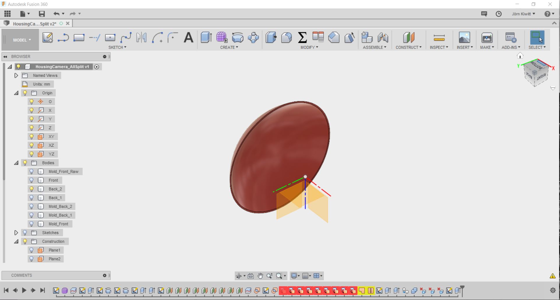Open the Jörn Kiwitt account dropdown
The width and height of the screenshot is (560, 300).
pyautogui.click(x=523, y=14)
